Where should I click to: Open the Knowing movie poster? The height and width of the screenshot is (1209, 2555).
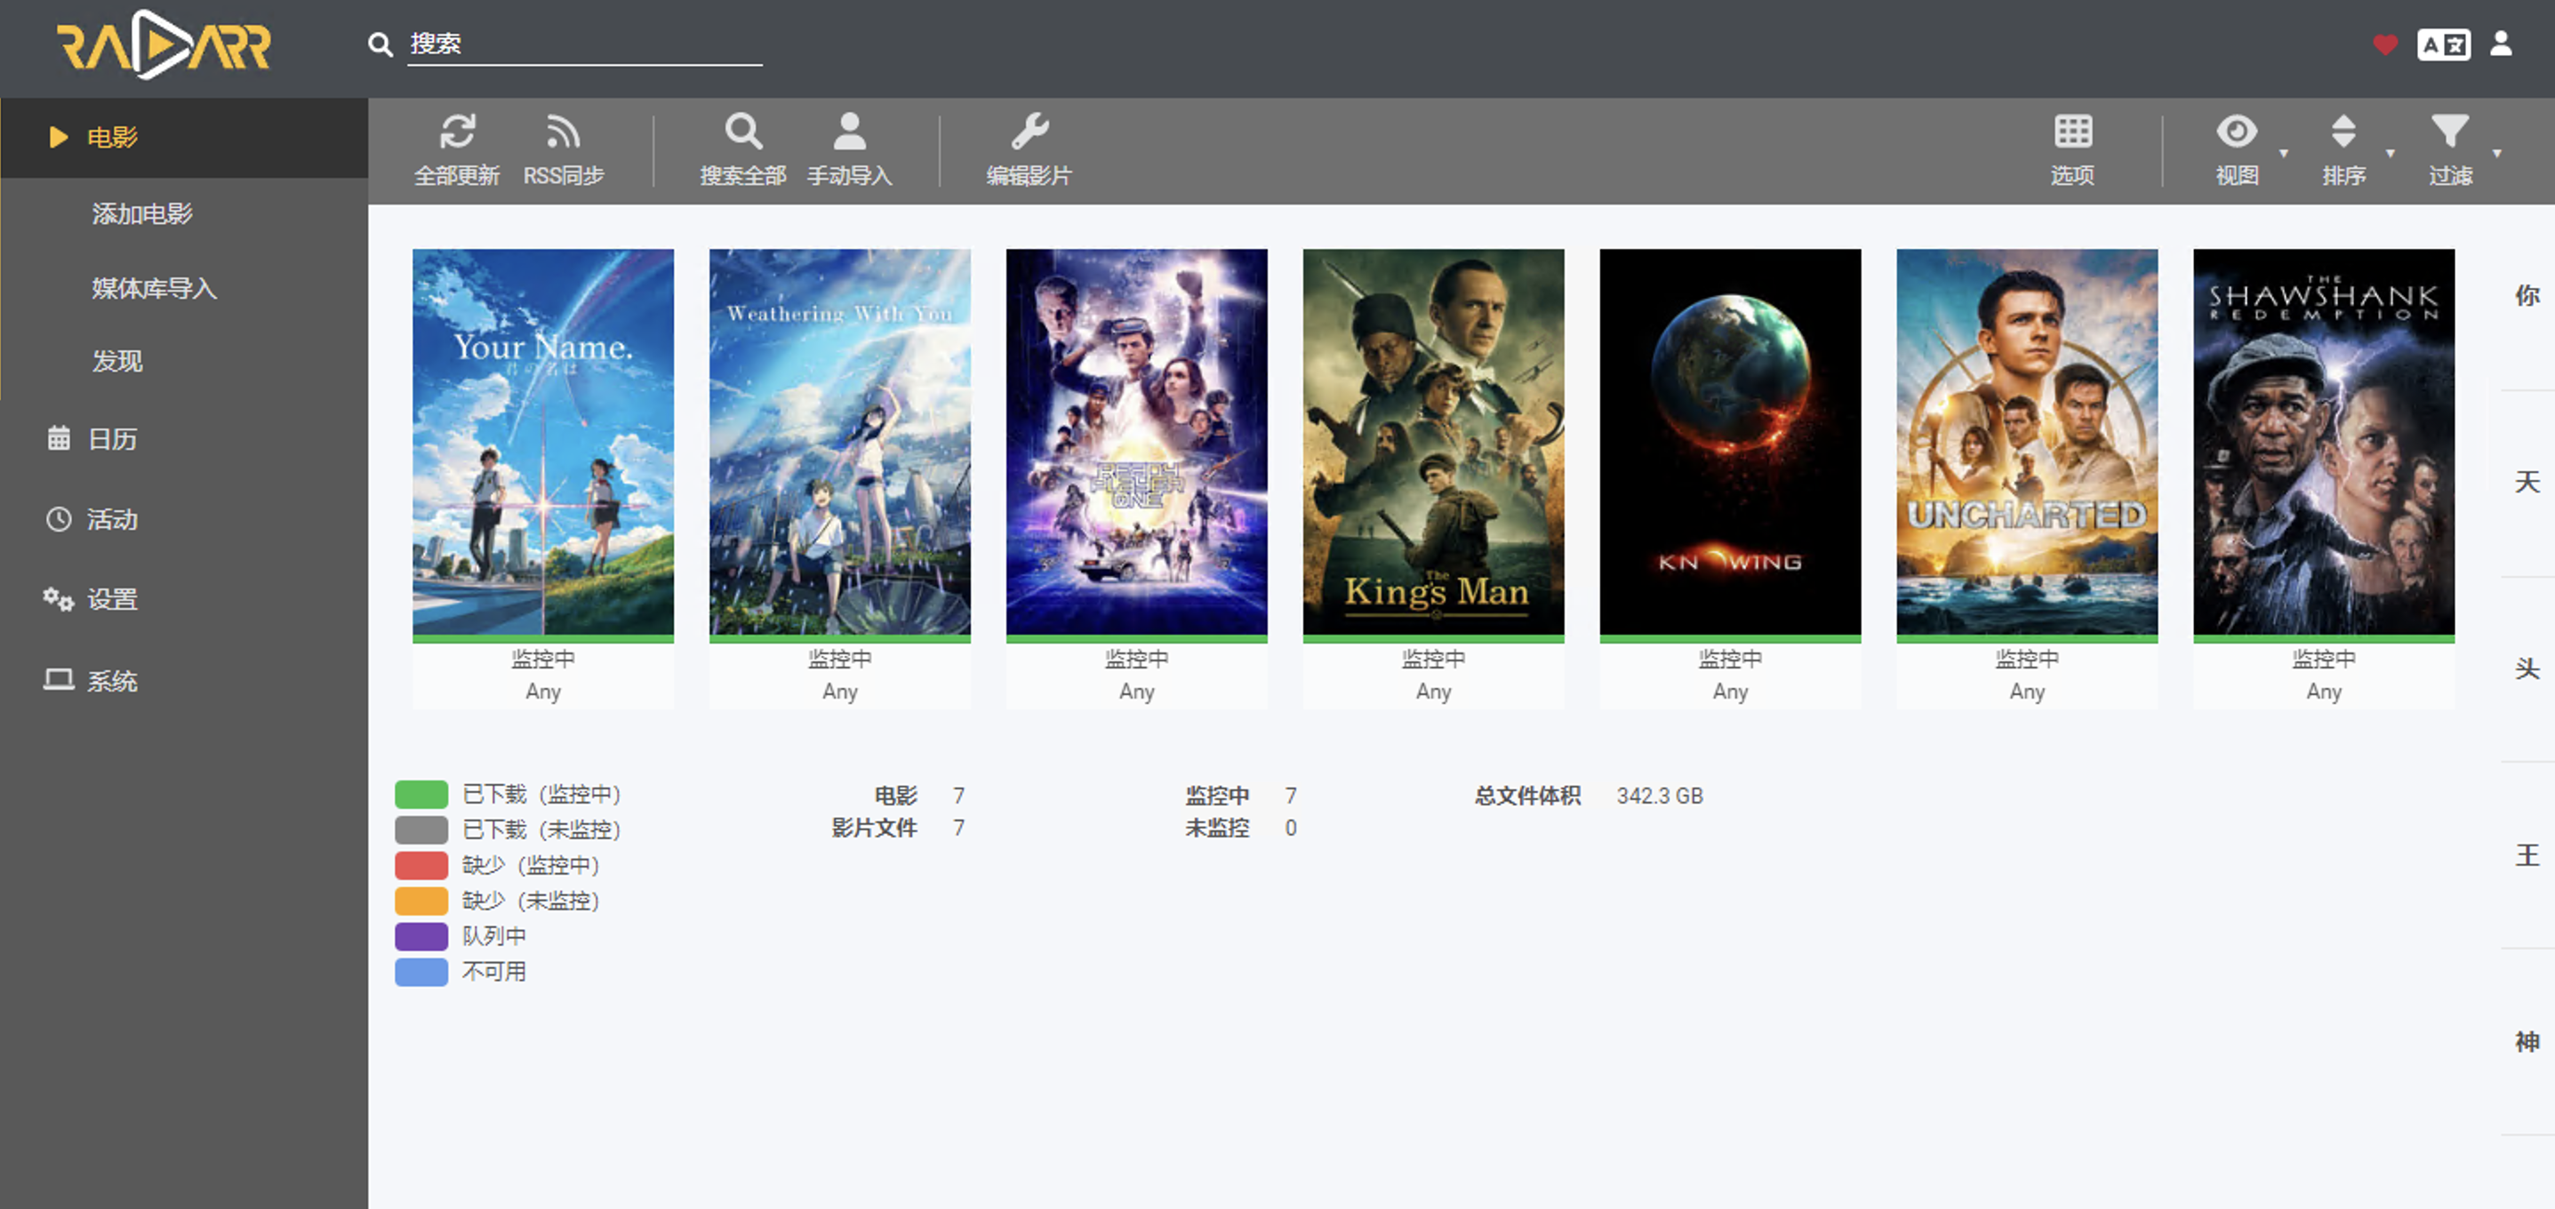pyautogui.click(x=1730, y=441)
